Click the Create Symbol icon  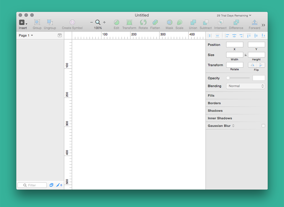(x=72, y=22)
